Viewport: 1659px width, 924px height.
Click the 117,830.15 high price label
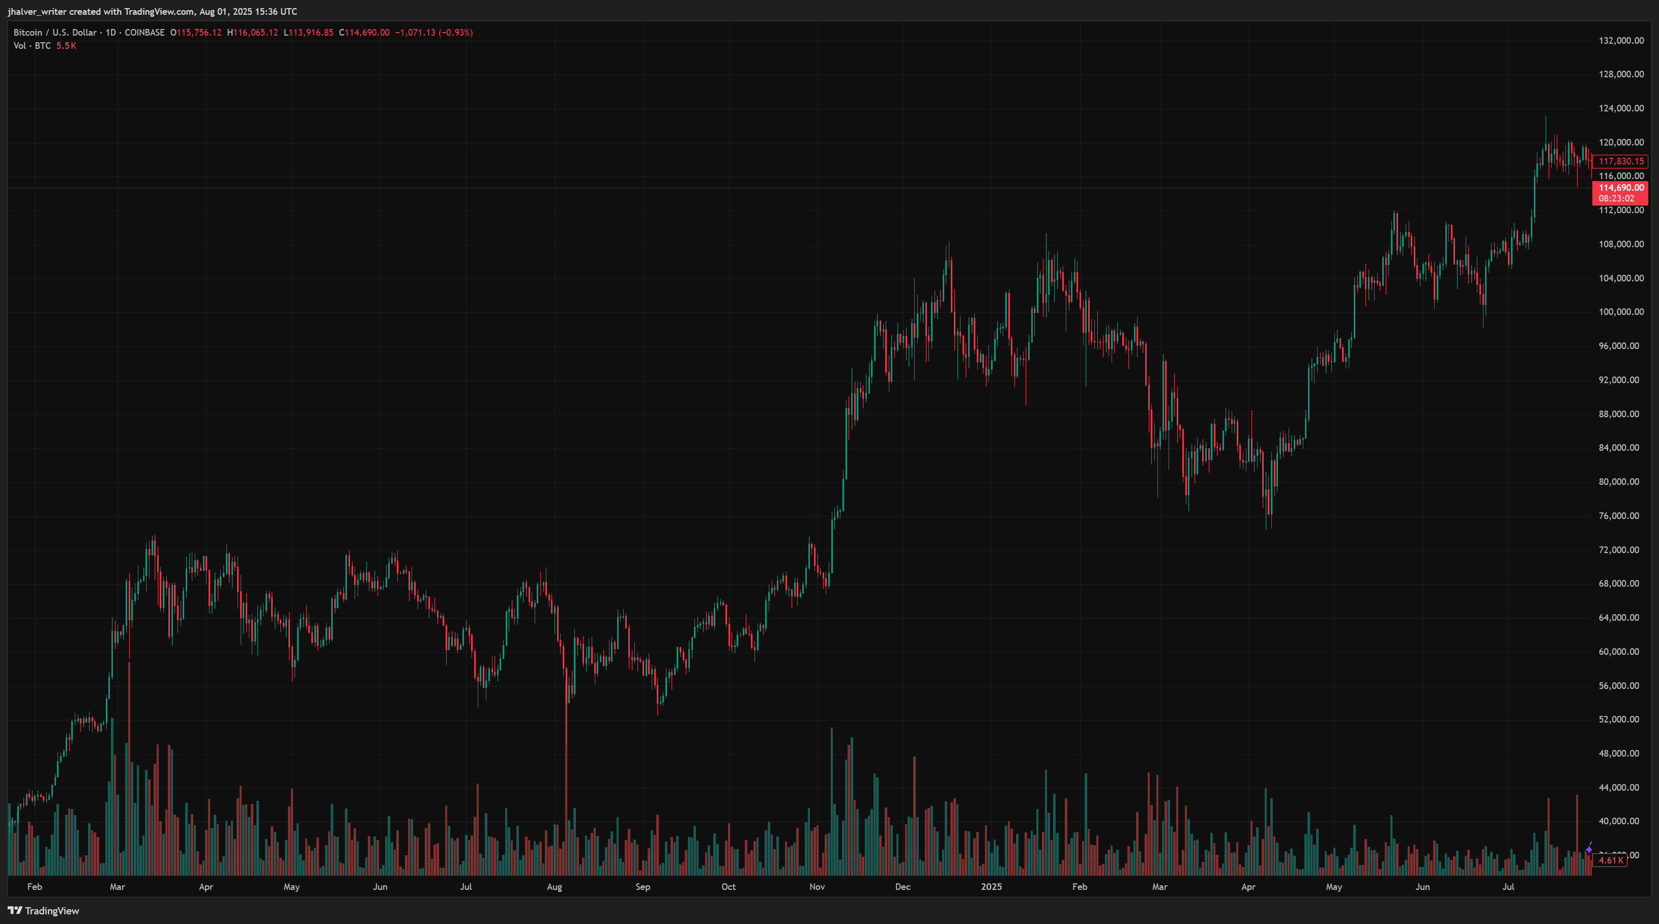[1621, 161]
